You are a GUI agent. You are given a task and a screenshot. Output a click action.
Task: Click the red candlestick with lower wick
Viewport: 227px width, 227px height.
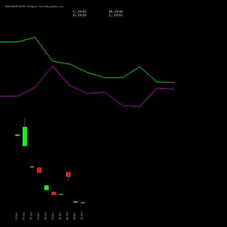coord(69,174)
